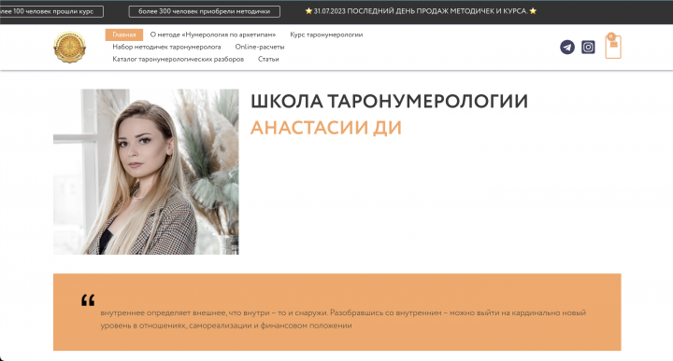The height and width of the screenshot is (361, 673).
Task: Open О методе «Нумерология по архетипам»
Action: pos(213,35)
